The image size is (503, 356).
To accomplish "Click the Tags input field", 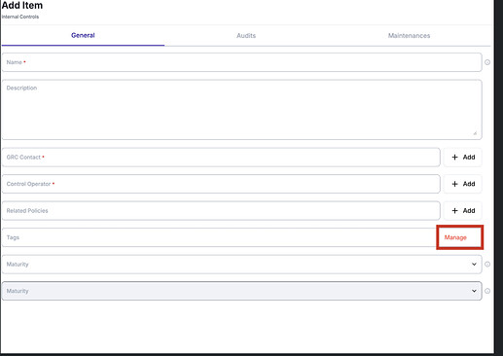I will click(219, 237).
